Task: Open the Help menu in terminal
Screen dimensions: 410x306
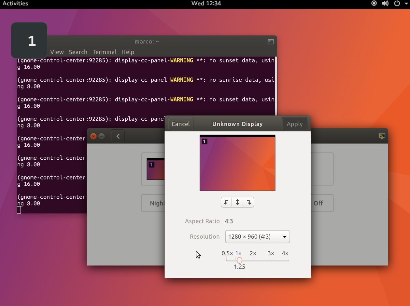Action: (128, 52)
